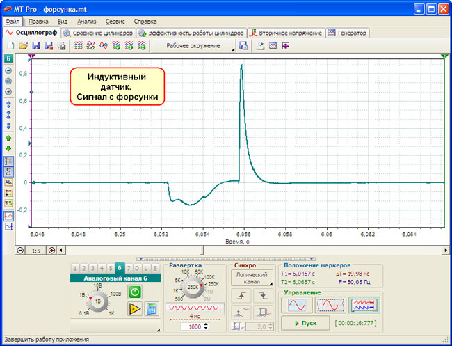Select channel 6 in channel selector
This screenshot has height=346, width=452.
pos(120,268)
